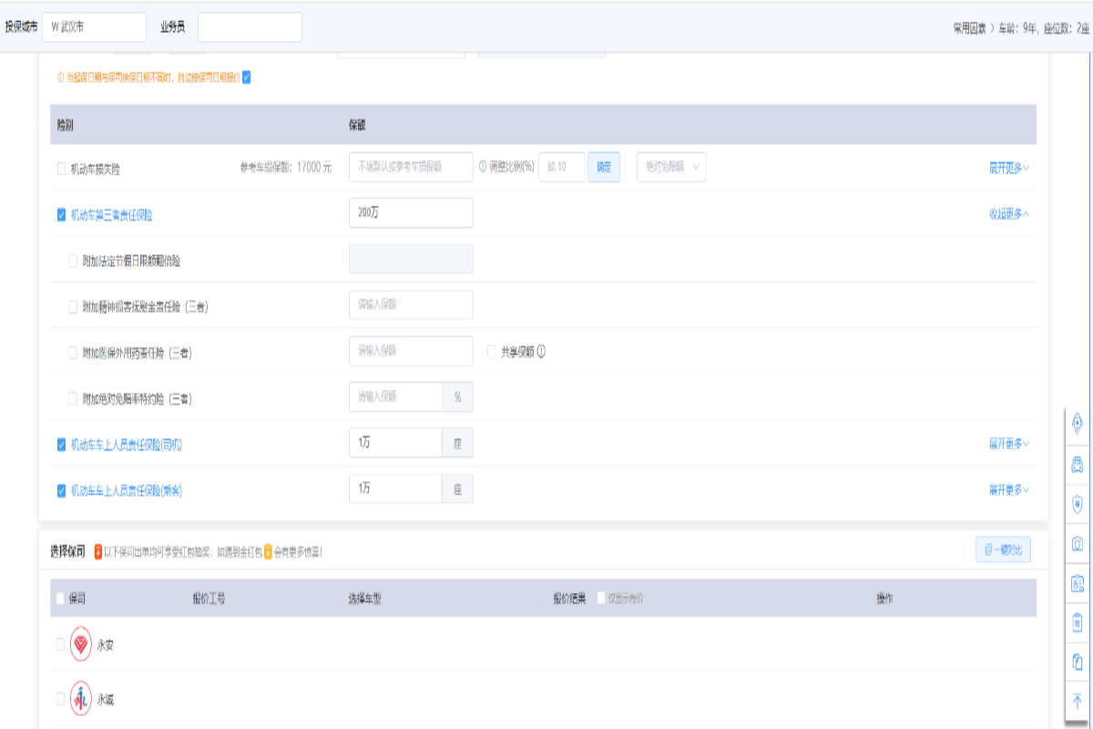Toggle the auto date quote checkbox
Viewport: 1093px width, 729px height.
coord(246,77)
